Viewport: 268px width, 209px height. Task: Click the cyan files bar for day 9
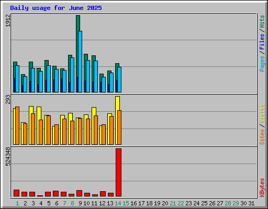pos(80,62)
